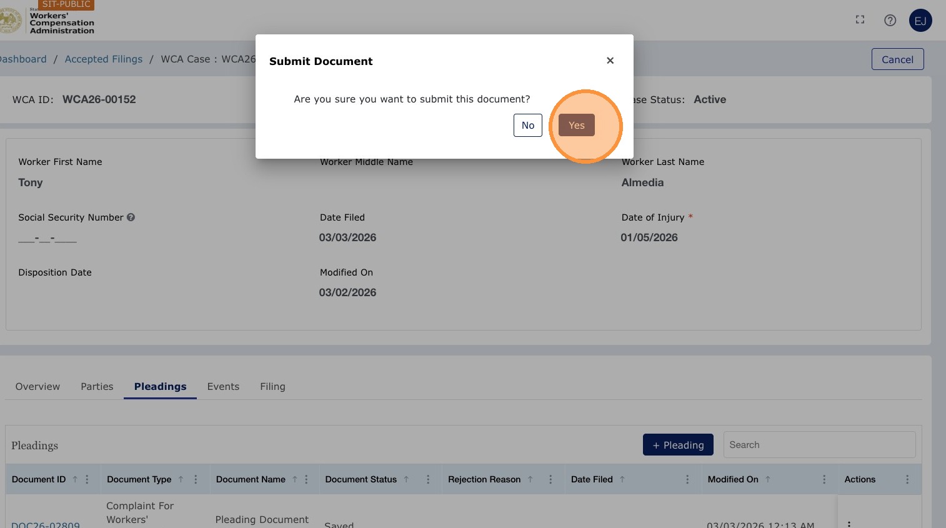This screenshot has height=528, width=946.
Task: Click worker first name Tony
Action: click(31, 182)
